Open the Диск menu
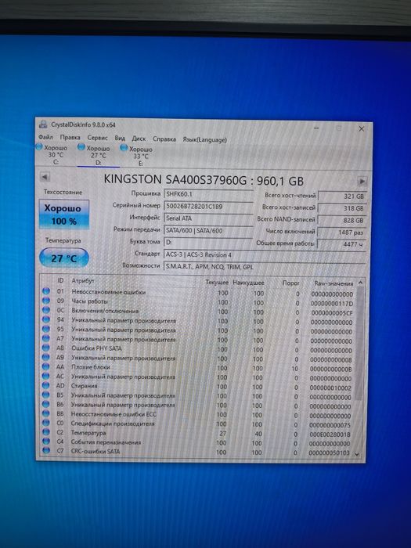 pyautogui.click(x=139, y=139)
